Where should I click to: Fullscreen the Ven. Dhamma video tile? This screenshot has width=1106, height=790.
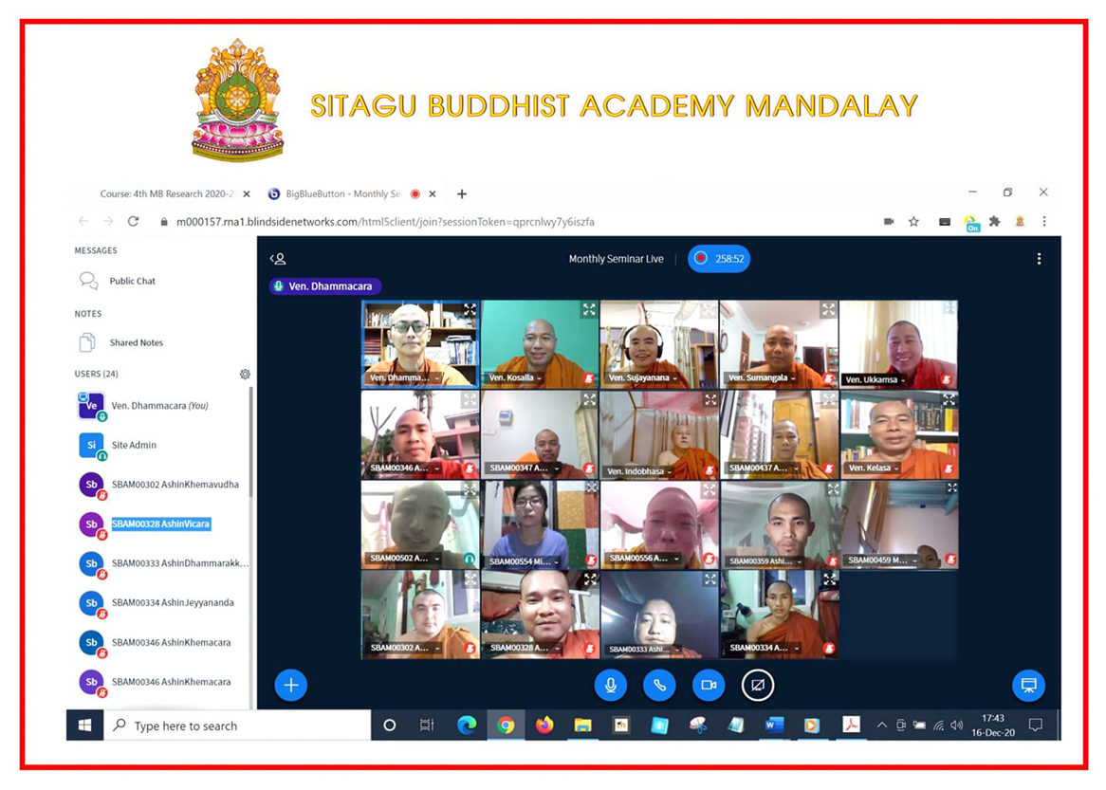(470, 309)
